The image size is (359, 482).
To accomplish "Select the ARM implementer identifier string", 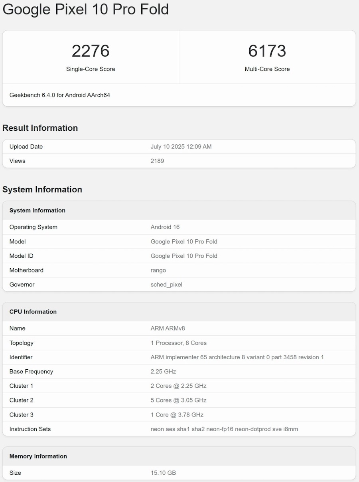I will (x=237, y=357).
